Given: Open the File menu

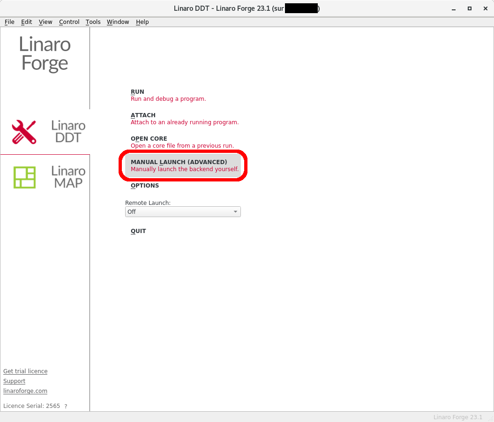Looking at the screenshot, I should pos(9,22).
